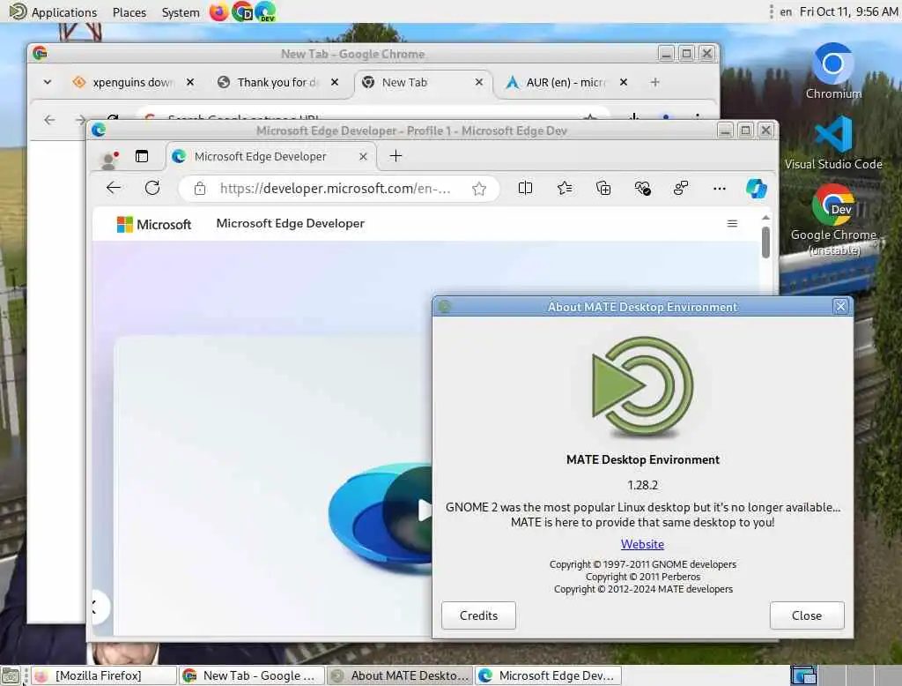This screenshot has height=686, width=902.
Task: Add a new tab in Edge
Action: pyautogui.click(x=396, y=156)
